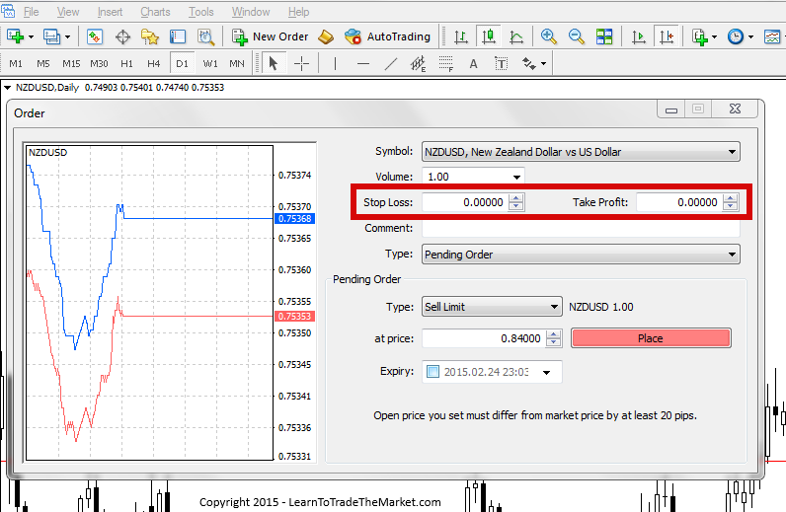Screen dimensions: 786x512
Task: Select the trendline drawing tool
Action: pos(390,63)
